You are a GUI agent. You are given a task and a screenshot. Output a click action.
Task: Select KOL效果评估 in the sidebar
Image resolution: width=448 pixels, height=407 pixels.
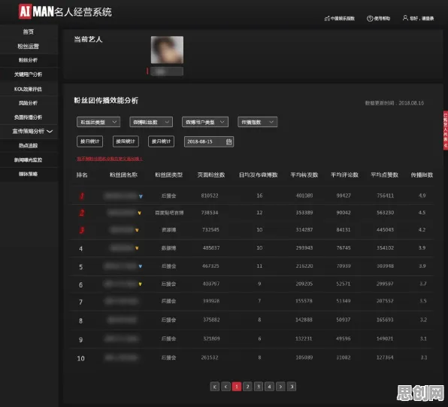29,89
